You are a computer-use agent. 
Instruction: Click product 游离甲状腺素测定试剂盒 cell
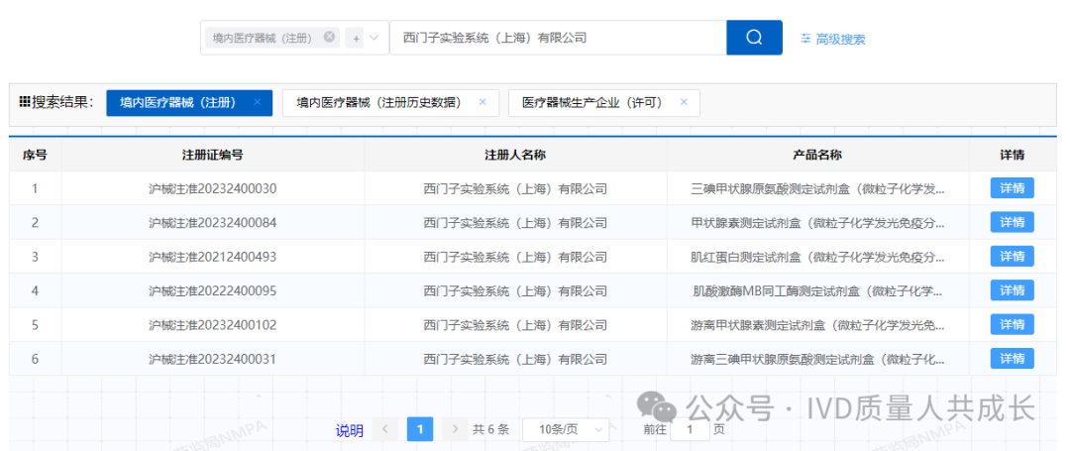pos(817,325)
